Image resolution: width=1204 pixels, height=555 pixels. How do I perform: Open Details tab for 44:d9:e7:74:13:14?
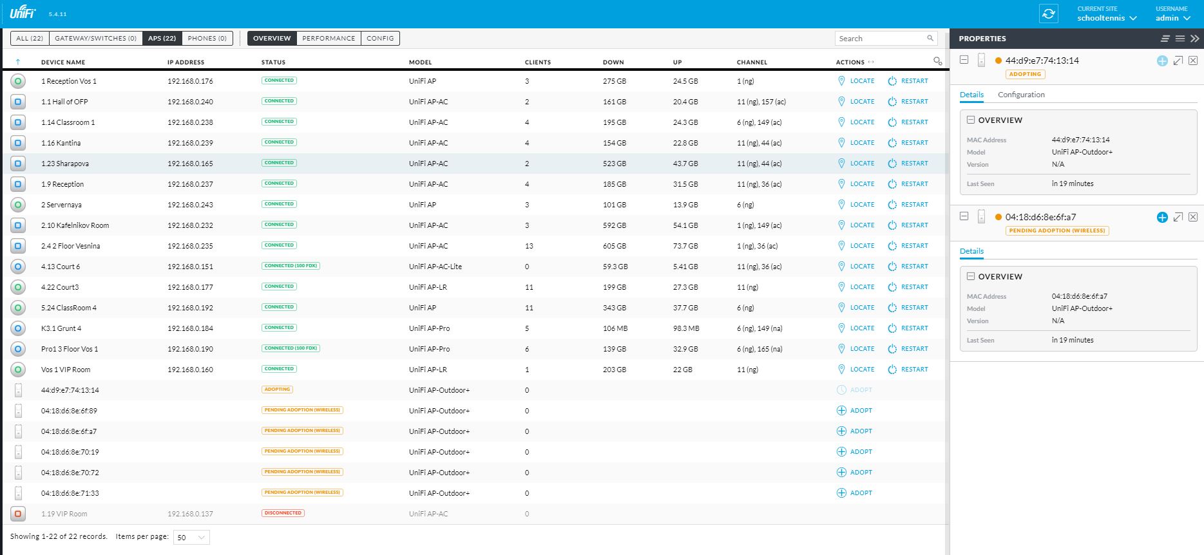click(x=971, y=95)
